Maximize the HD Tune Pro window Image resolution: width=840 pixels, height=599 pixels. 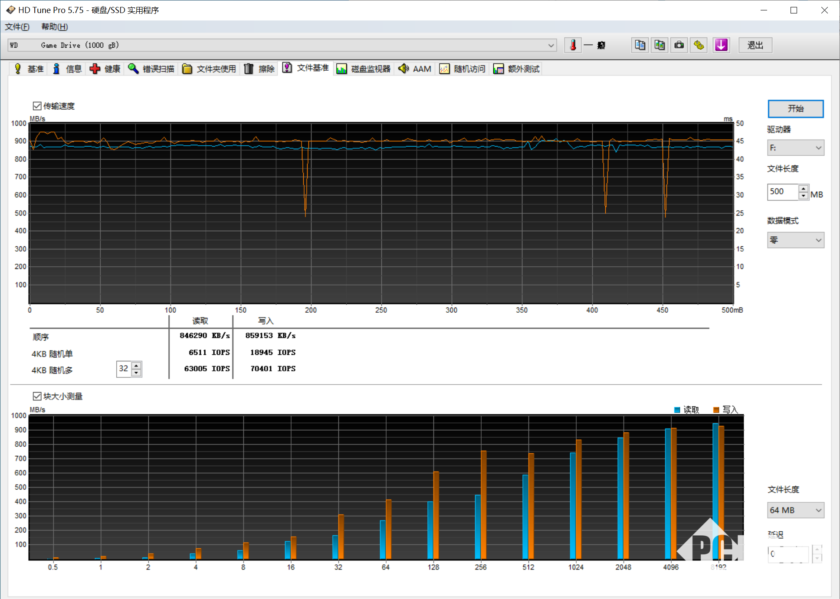coord(794,10)
